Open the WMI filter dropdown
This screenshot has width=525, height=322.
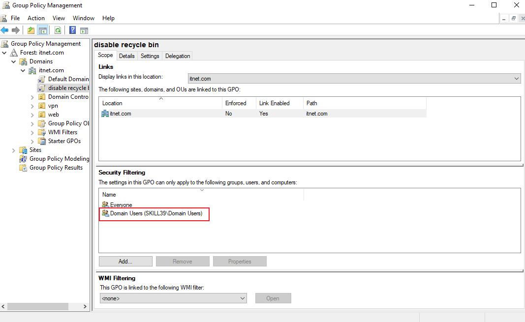coord(173,298)
